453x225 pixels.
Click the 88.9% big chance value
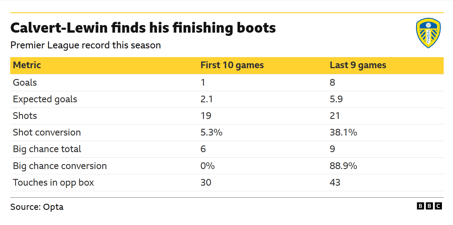click(x=343, y=166)
